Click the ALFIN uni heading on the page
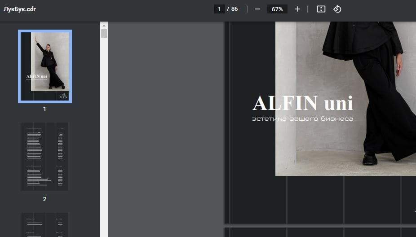This screenshot has height=237, width=416. pyautogui.click(x=303, y=103)
